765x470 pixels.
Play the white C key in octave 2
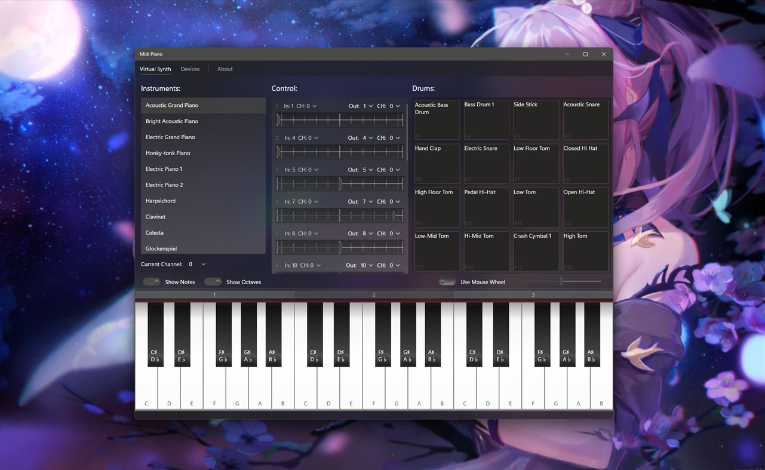coord(306,388)
